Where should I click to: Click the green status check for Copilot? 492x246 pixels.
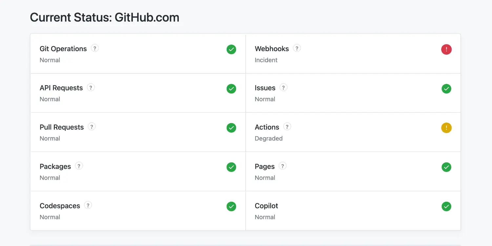coord(446,206)
